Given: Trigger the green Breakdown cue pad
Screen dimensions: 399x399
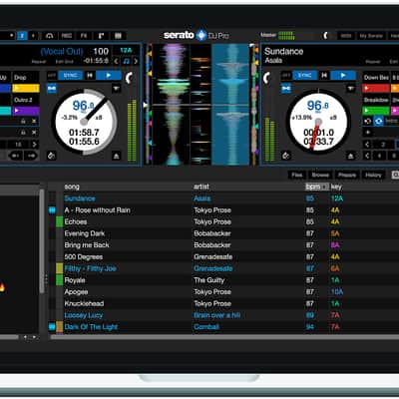Looking at the screenshot, I should pos(376,111).
